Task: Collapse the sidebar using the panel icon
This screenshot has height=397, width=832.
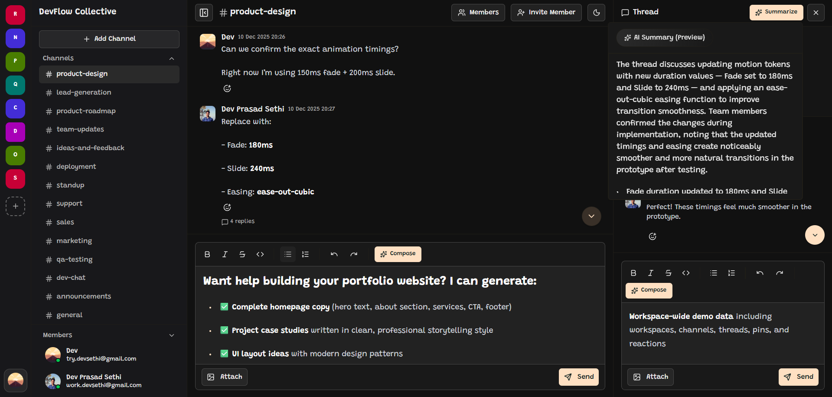Action: point(204,13)
